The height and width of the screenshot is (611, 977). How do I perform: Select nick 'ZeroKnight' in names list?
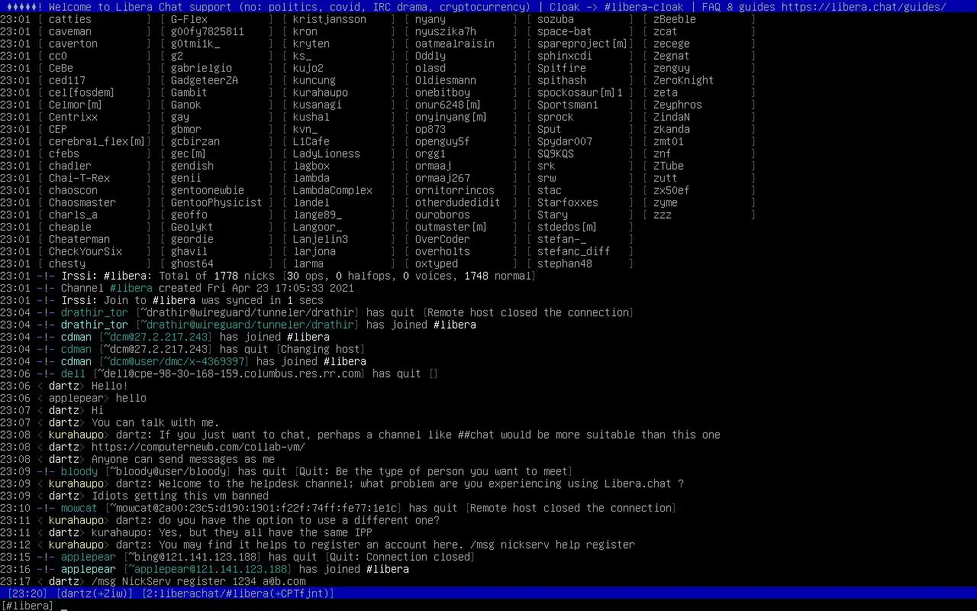(684, 80)
